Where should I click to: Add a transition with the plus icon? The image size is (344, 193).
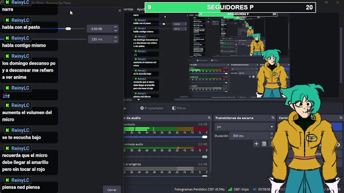tap(256, 144)
